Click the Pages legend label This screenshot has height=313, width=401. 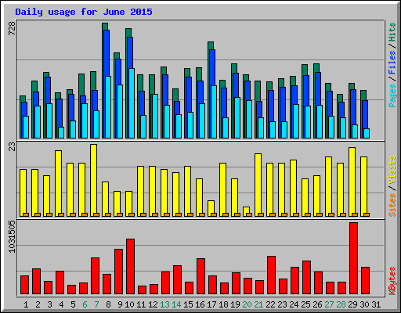392,95
